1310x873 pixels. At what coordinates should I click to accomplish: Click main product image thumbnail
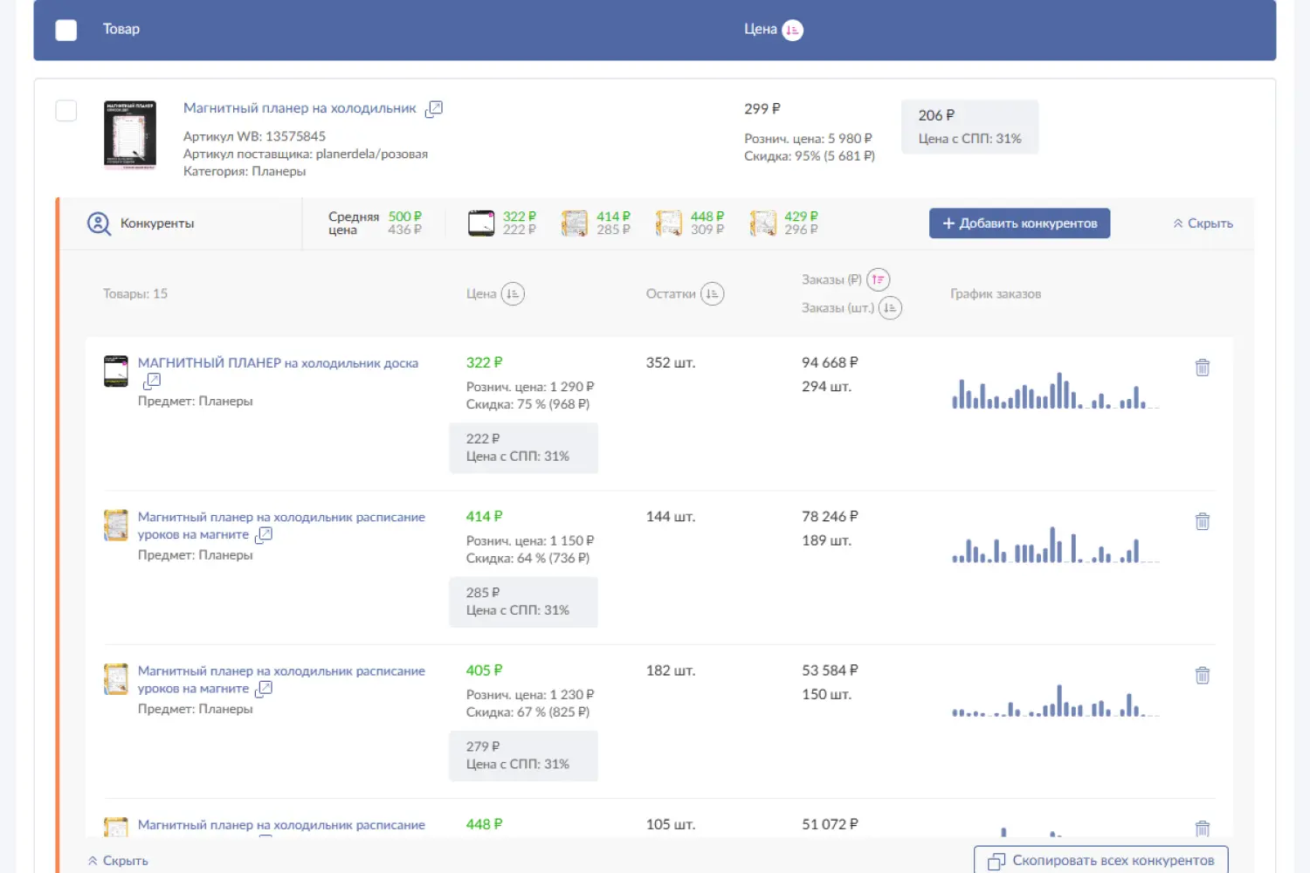tap(130, 134)
